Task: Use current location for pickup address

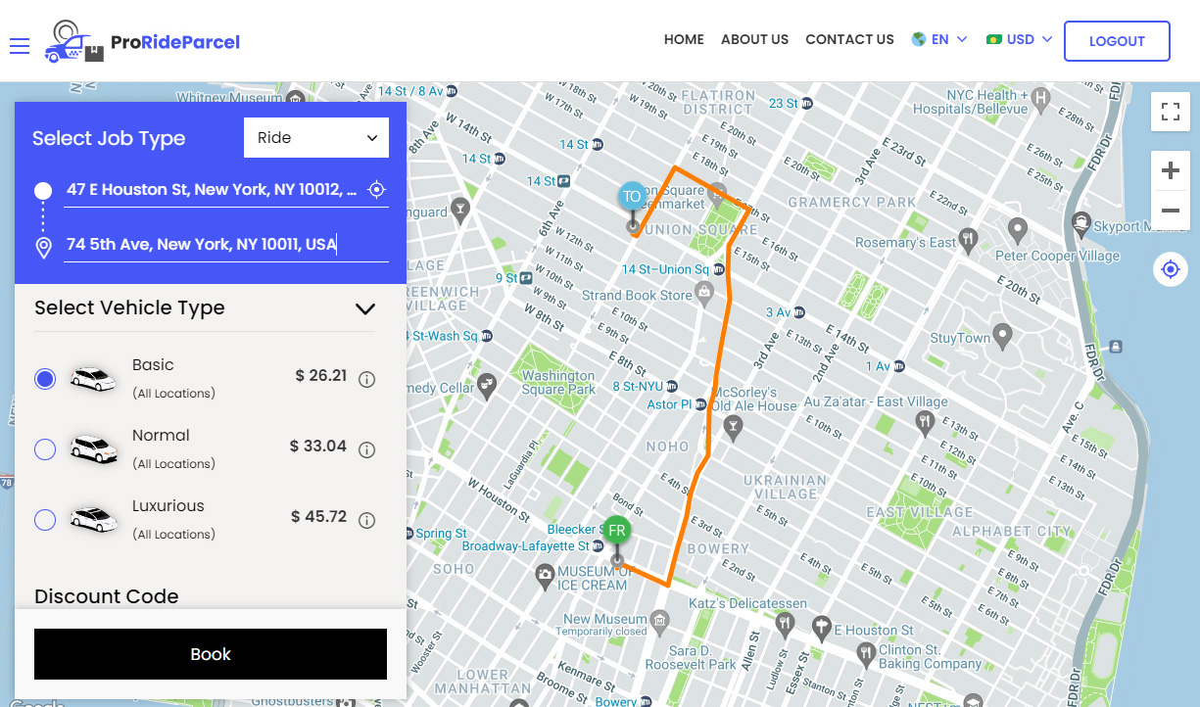Action: pos(376,190)
